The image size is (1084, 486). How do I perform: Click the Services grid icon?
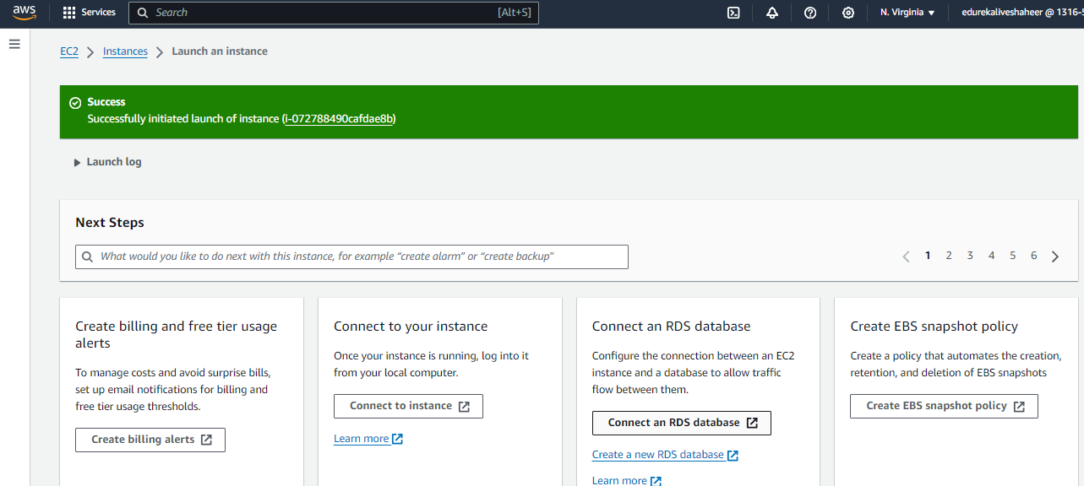[70, 12]
